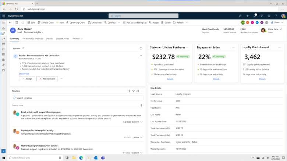Accept the product recommendation
This screenshot has height=161, width=287.
pos(27,79)
